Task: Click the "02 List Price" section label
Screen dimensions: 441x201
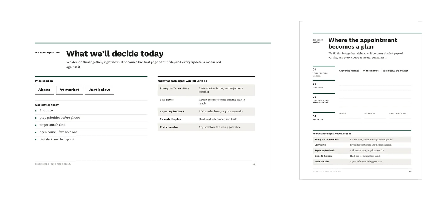Action: point(318,85)
